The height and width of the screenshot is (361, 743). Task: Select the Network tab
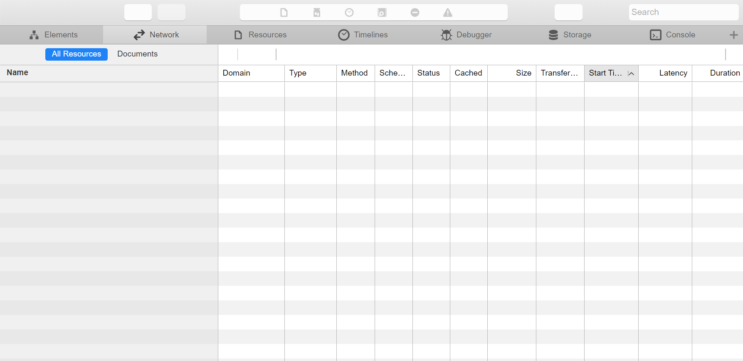(x=155, y=35)
